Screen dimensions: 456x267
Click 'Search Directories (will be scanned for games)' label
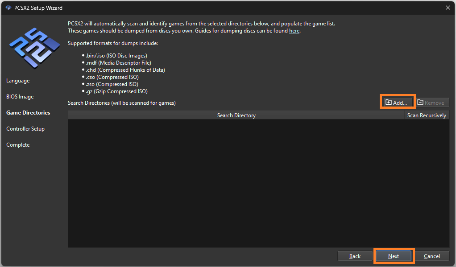pyautogui.click(x=121, y=103)
